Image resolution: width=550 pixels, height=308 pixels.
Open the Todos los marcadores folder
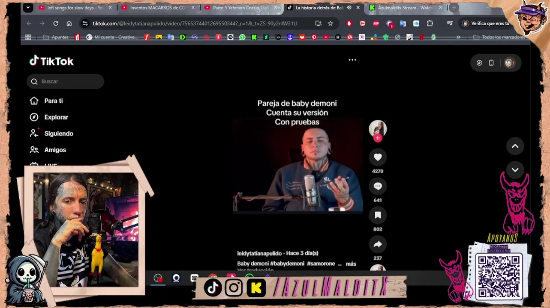499,37
